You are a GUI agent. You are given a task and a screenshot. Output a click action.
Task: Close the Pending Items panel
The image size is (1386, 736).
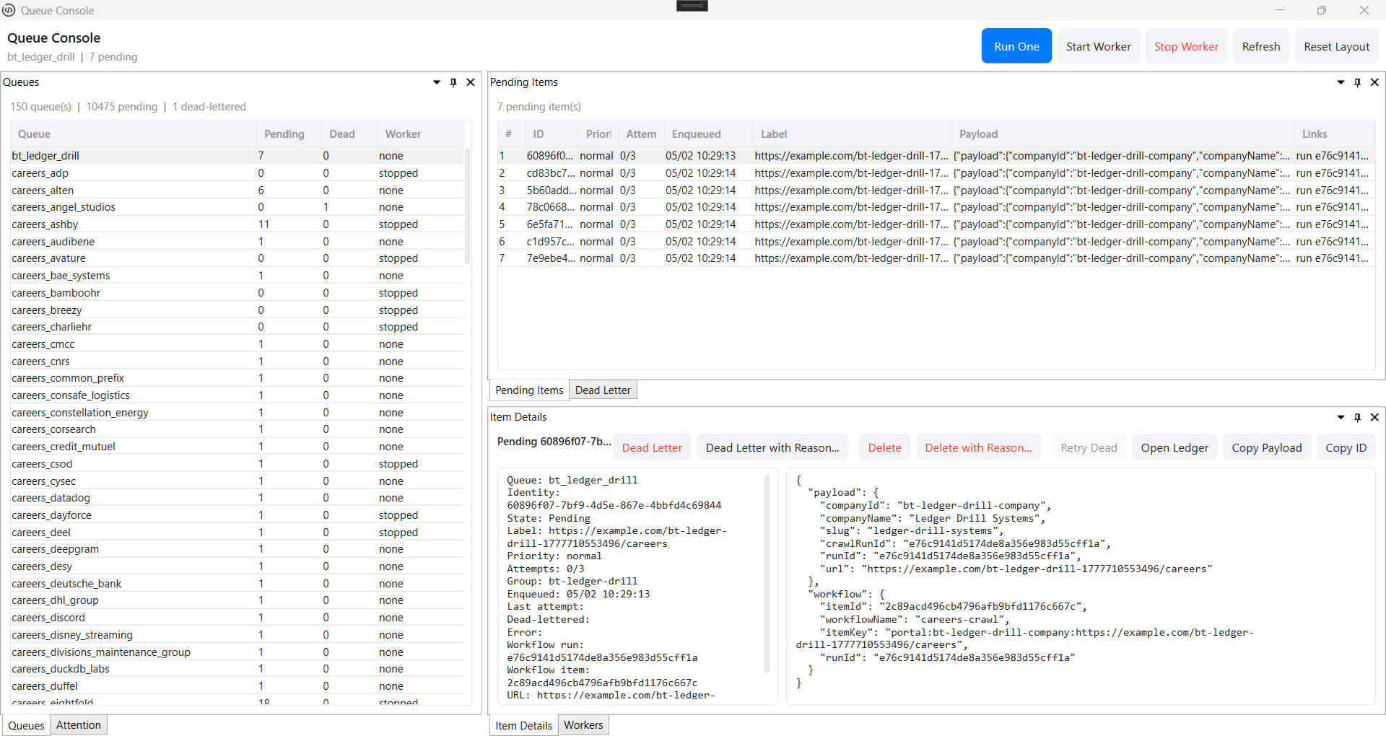pos(1375,82)
